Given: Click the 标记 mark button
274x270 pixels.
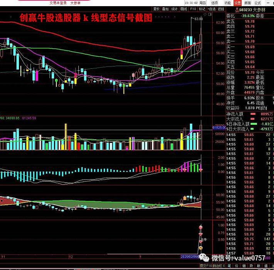Looking at the screenshot, I should 202,9.
